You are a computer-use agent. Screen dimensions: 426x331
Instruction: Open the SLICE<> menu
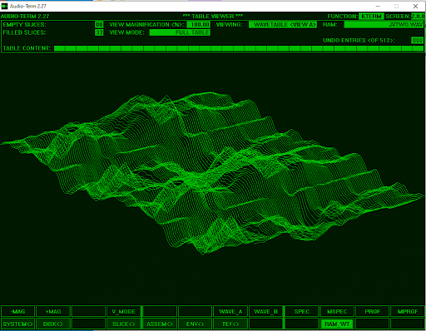tap(124, 324)
